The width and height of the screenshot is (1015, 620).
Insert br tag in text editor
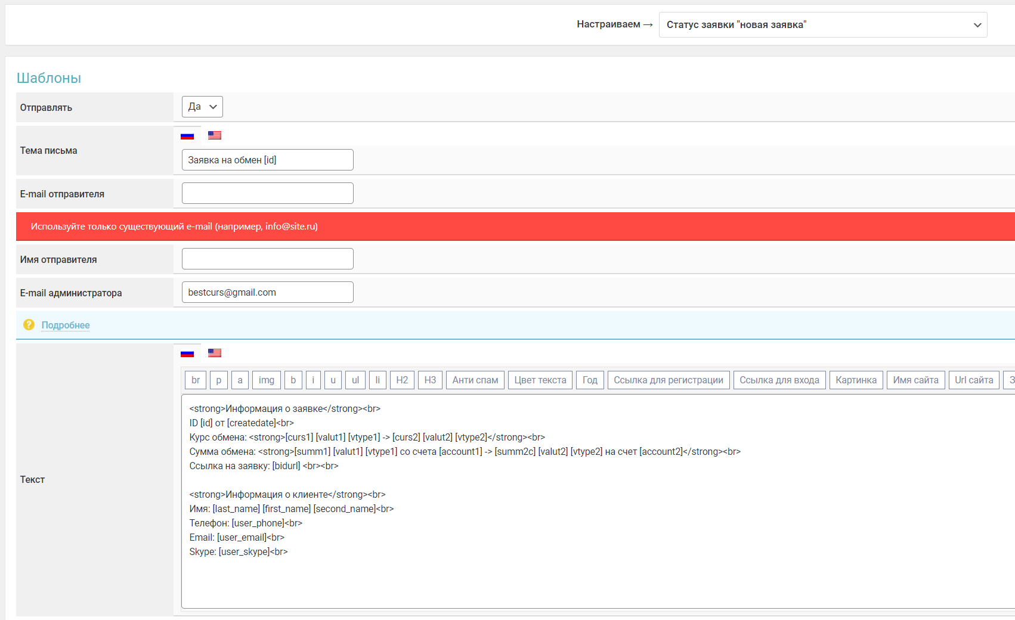(x=196, y=380)
